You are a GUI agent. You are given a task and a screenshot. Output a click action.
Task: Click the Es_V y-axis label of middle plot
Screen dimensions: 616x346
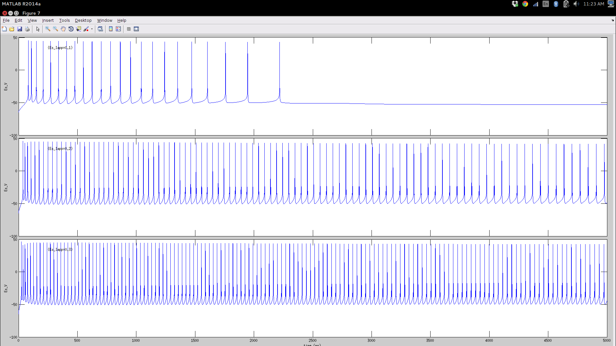pyautogui.click(x=5, y=187)
